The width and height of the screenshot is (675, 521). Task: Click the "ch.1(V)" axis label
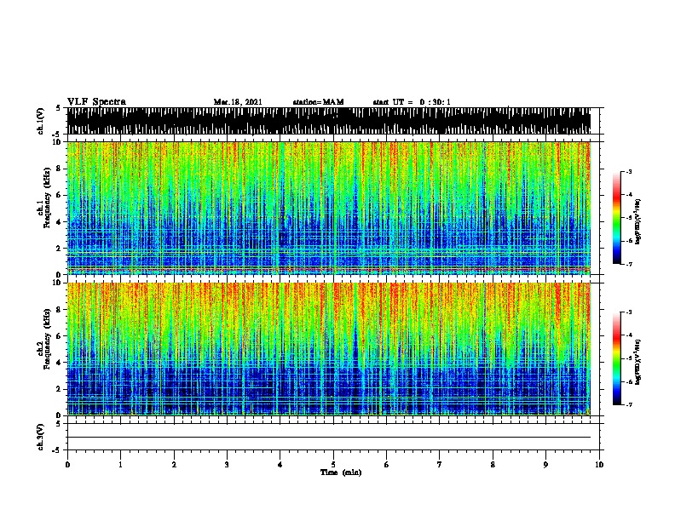[x=40, y=121]
